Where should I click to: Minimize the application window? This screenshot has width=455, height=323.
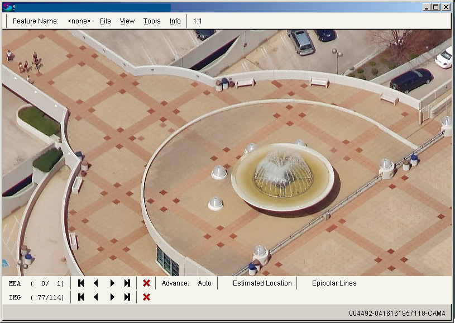point(426,7)
